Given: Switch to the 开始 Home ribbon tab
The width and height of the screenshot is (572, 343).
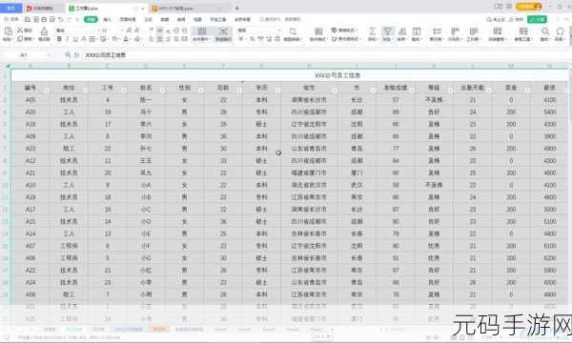Looking at the screenshot, I should [91, 19].
